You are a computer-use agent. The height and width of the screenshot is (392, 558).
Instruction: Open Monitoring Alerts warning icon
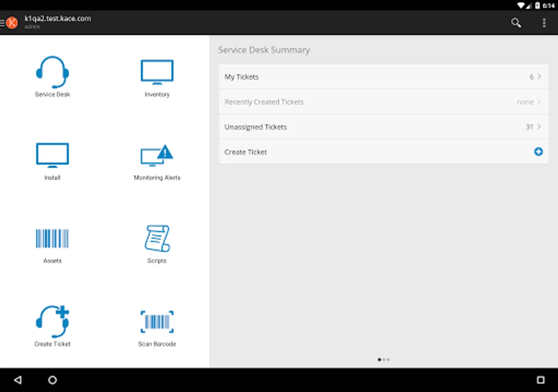coord(157,155)
